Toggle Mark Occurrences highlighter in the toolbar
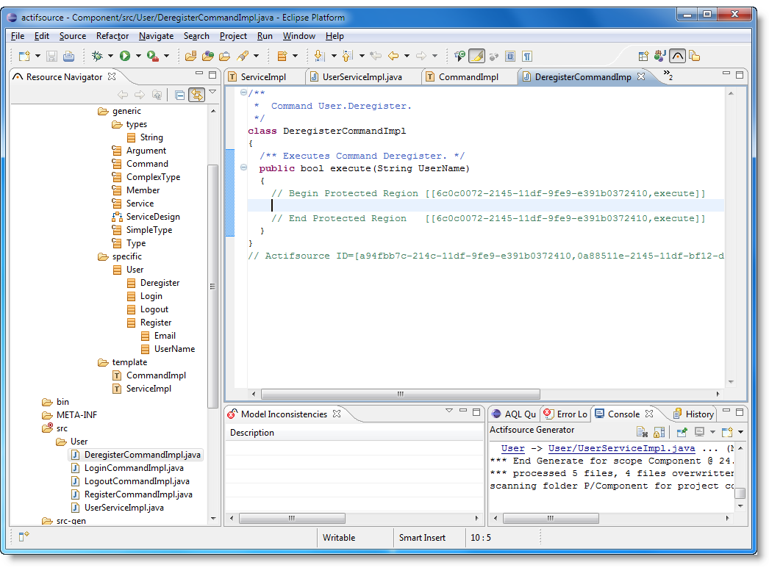Viewport: 769px width, 576px height. pyautogui.click(x=476, y=56)
